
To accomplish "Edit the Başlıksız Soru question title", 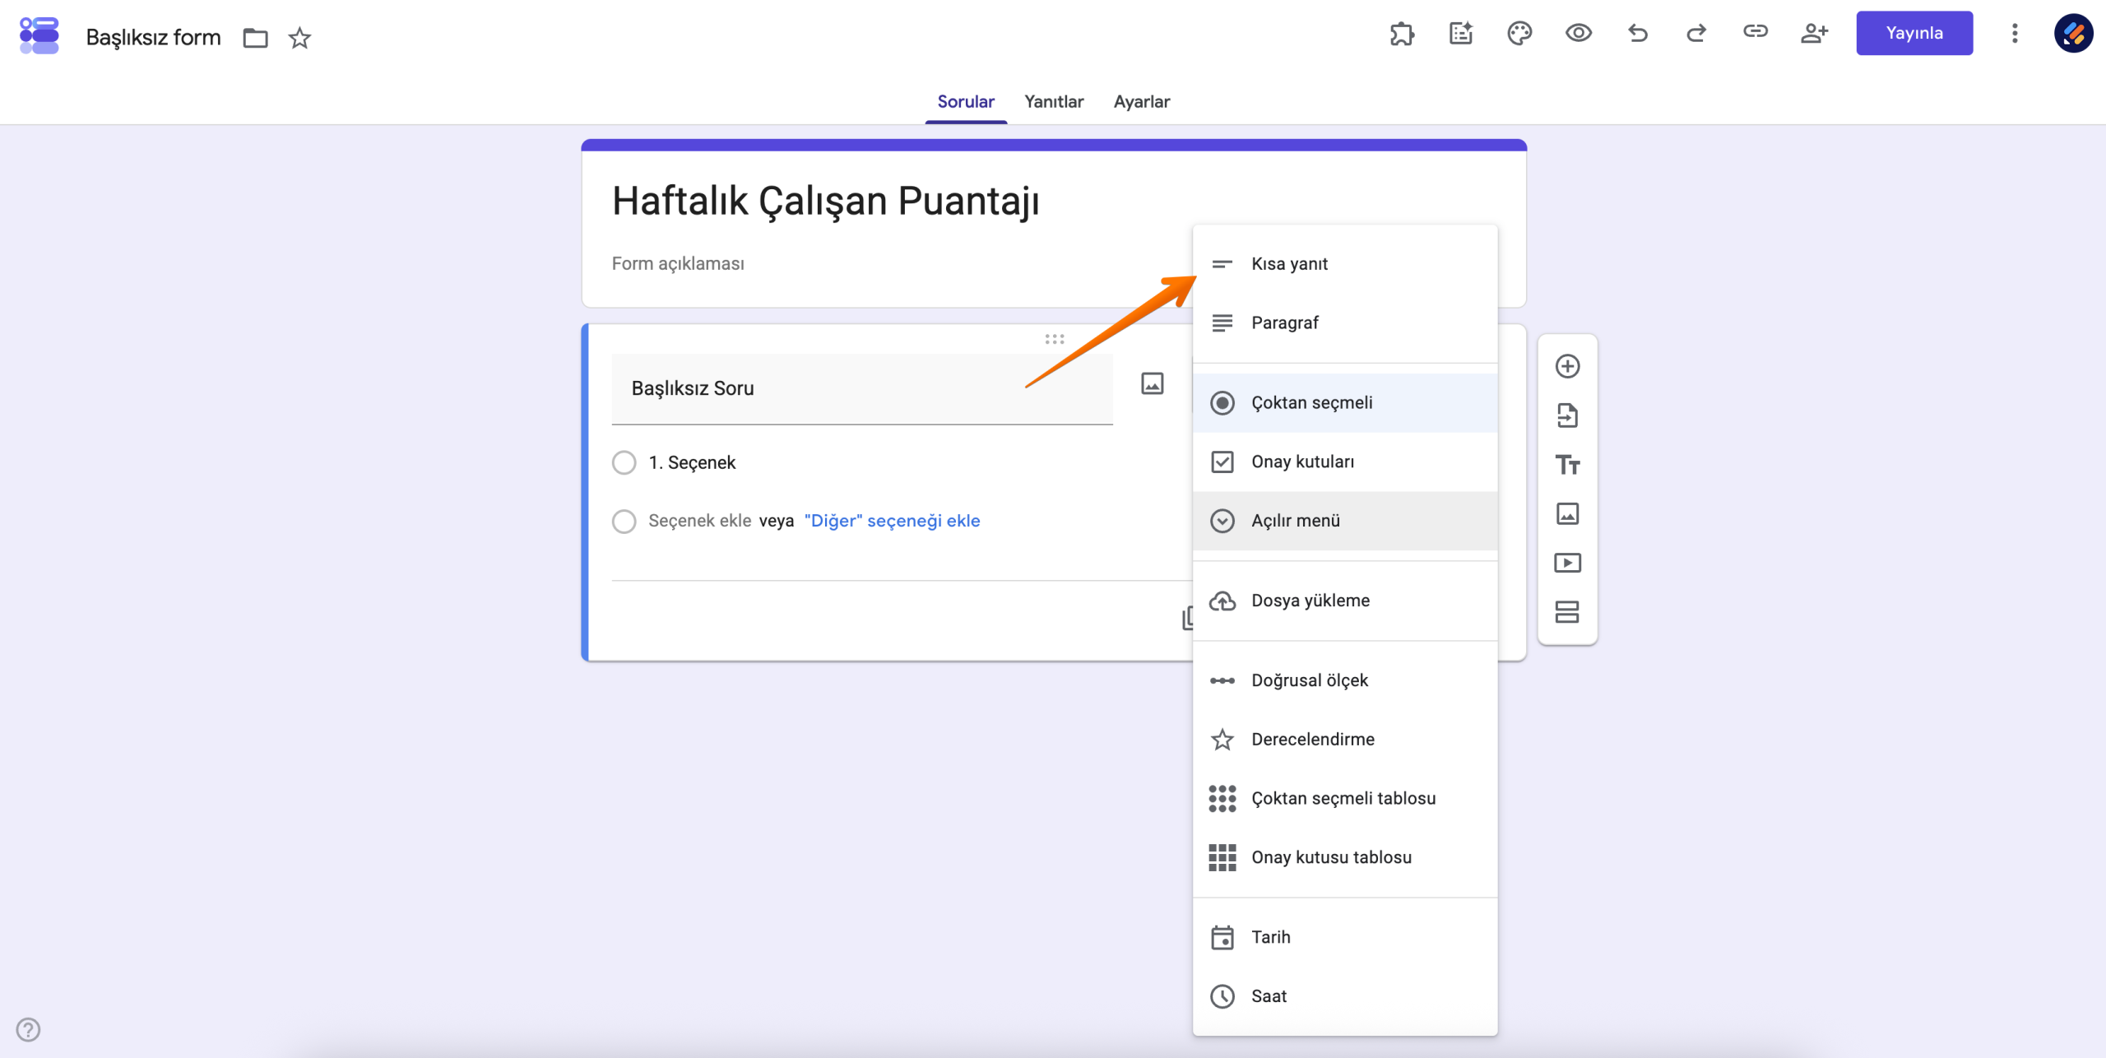I will coord(862,388).
